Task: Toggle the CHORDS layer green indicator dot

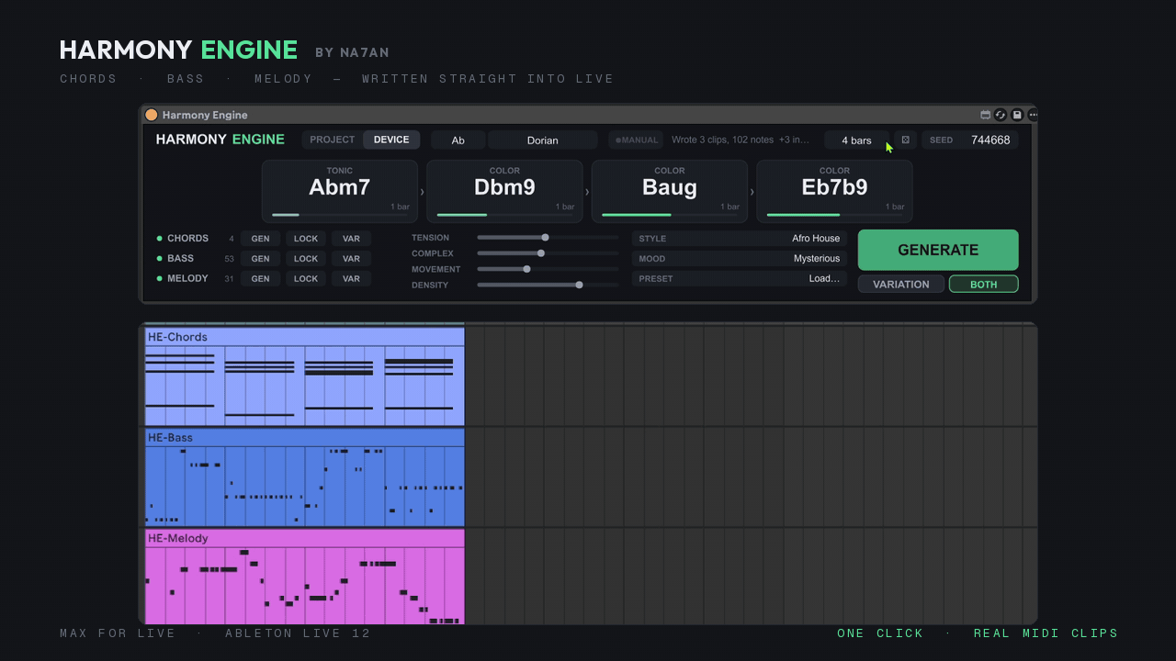Action: (x=160, y=239)
